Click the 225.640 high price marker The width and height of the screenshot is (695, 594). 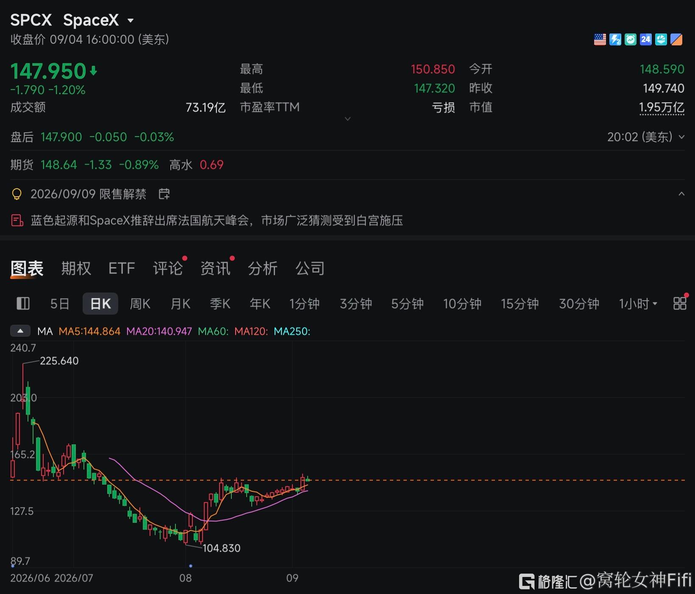[59, 361]
